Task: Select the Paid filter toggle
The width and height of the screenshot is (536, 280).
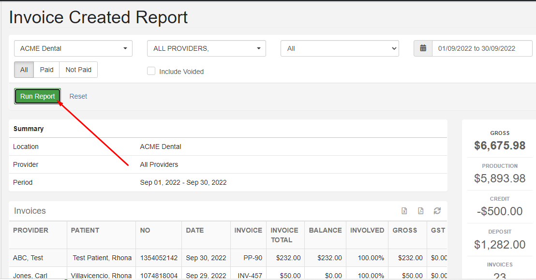Action: click(x=46, y=70)
